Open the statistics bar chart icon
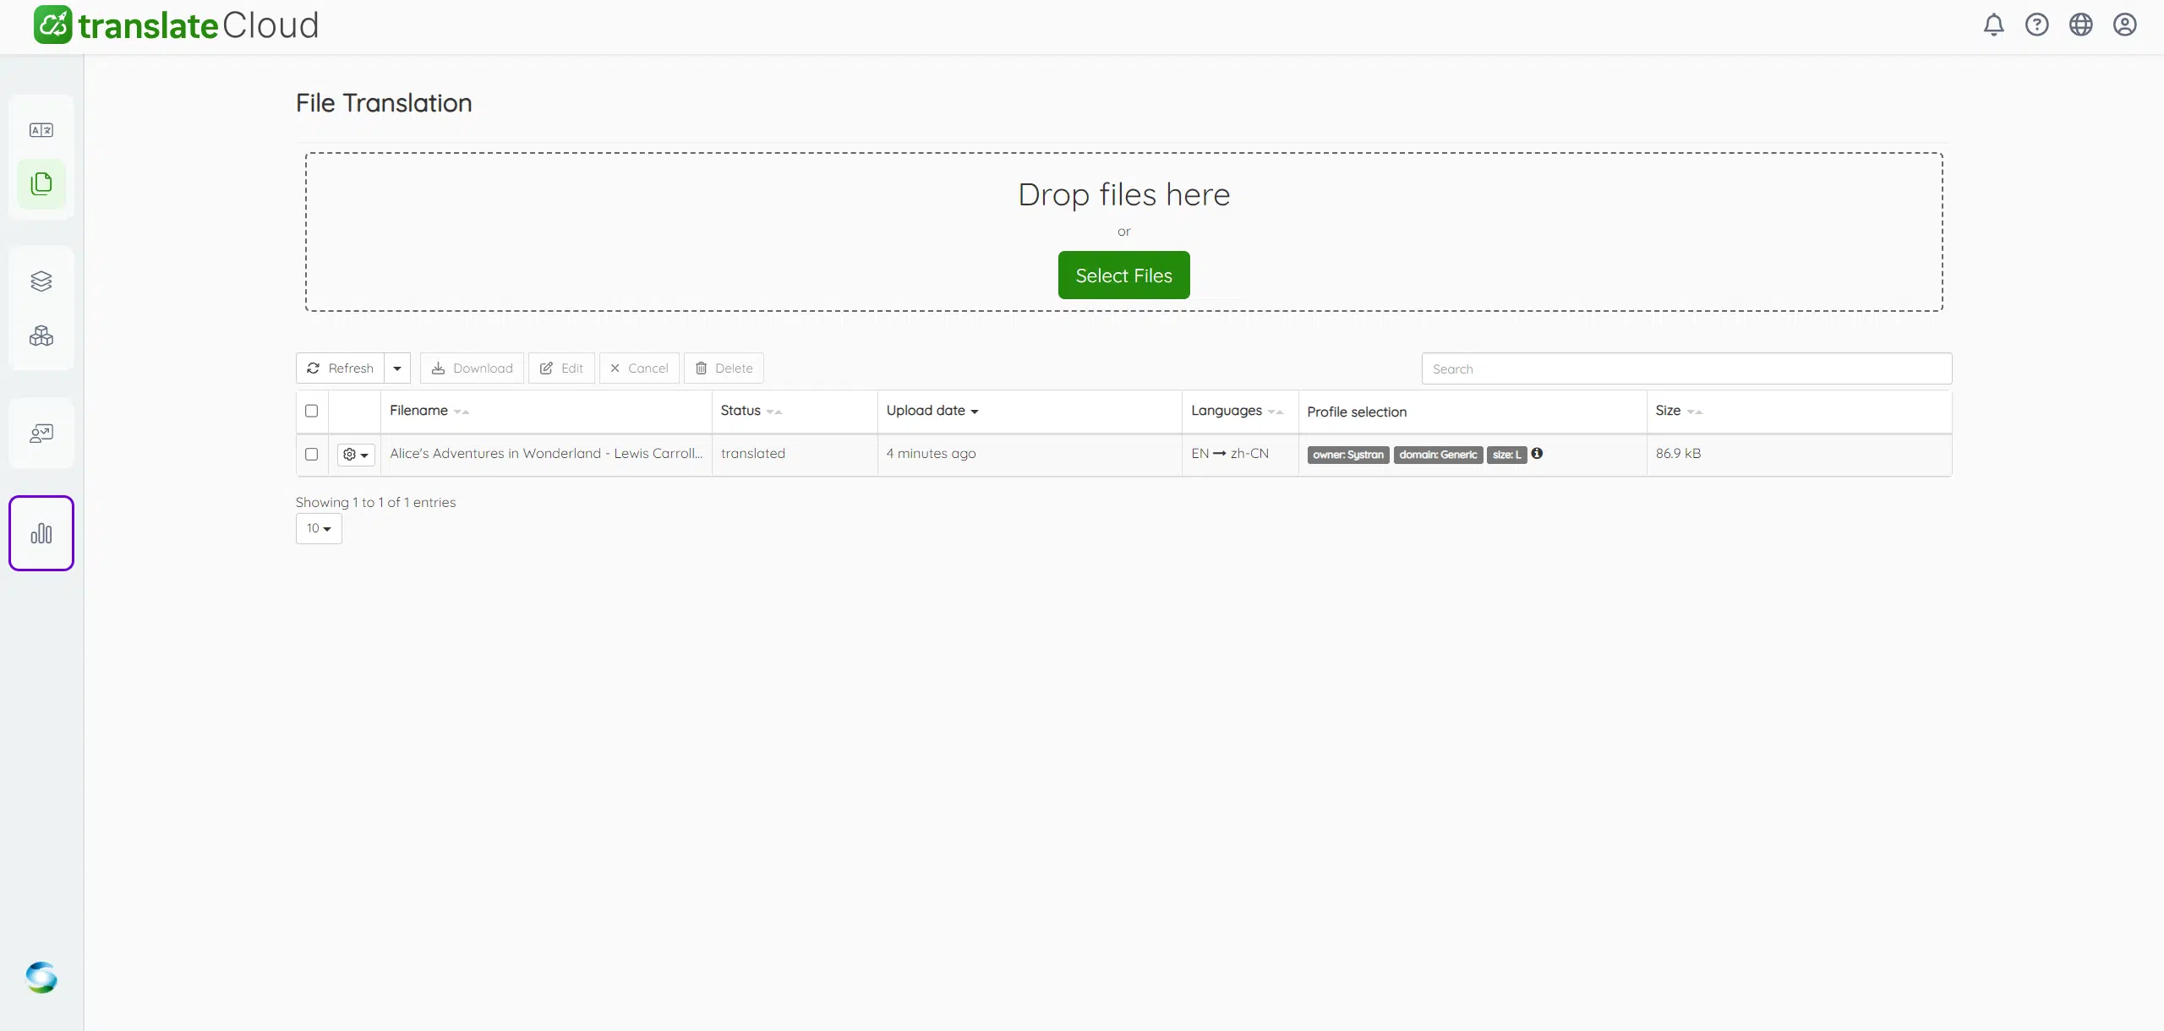 (41, 533)
